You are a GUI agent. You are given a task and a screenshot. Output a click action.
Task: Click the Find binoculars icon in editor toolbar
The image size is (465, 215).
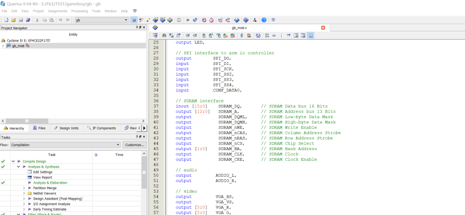click(164, 36)
